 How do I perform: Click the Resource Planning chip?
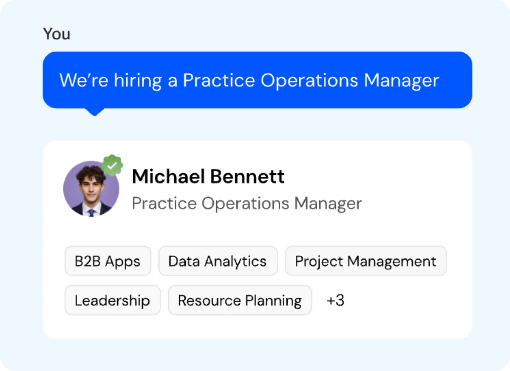coord(239,300)
